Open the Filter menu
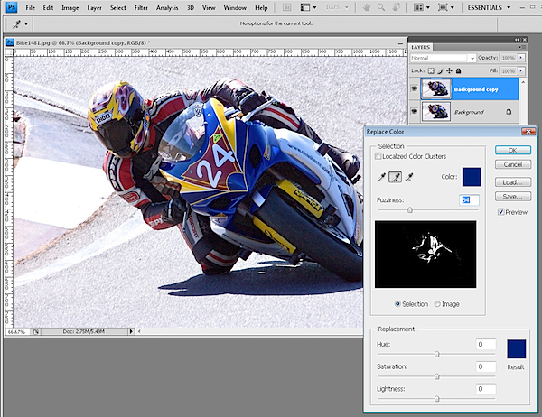The image size is (542, 417). pos(141,8)
